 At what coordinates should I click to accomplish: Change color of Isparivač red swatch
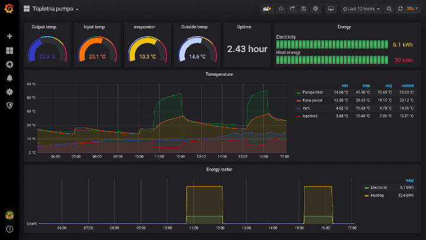click(x=299, y=117)
